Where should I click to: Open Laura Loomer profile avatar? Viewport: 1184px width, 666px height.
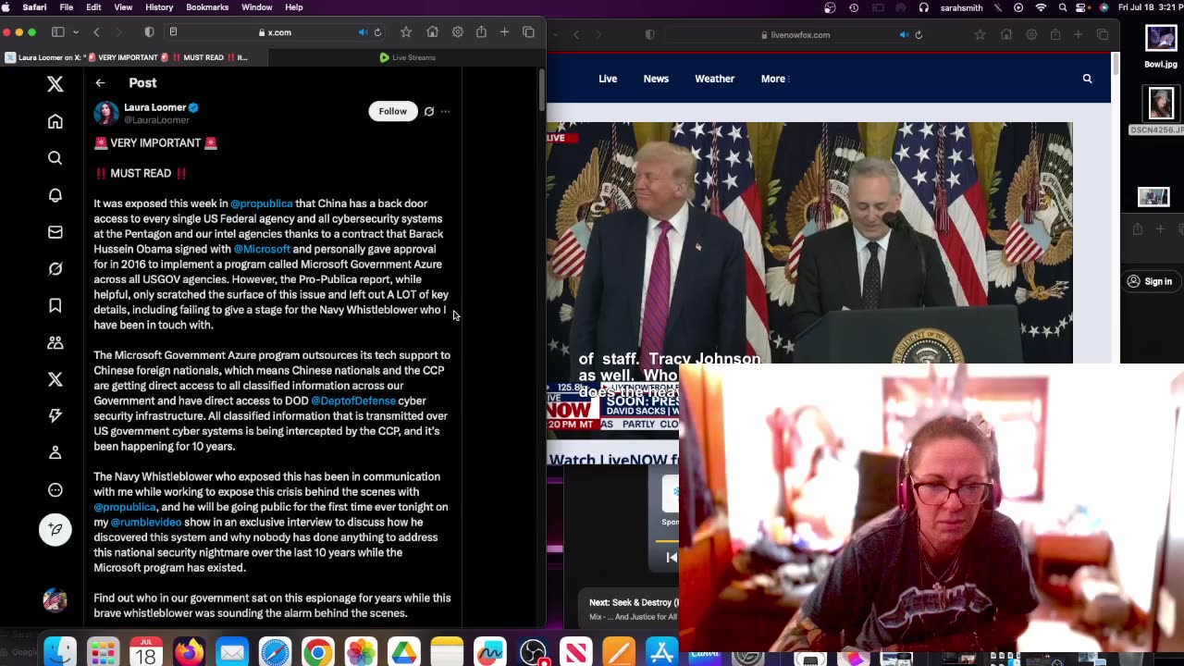106,113
